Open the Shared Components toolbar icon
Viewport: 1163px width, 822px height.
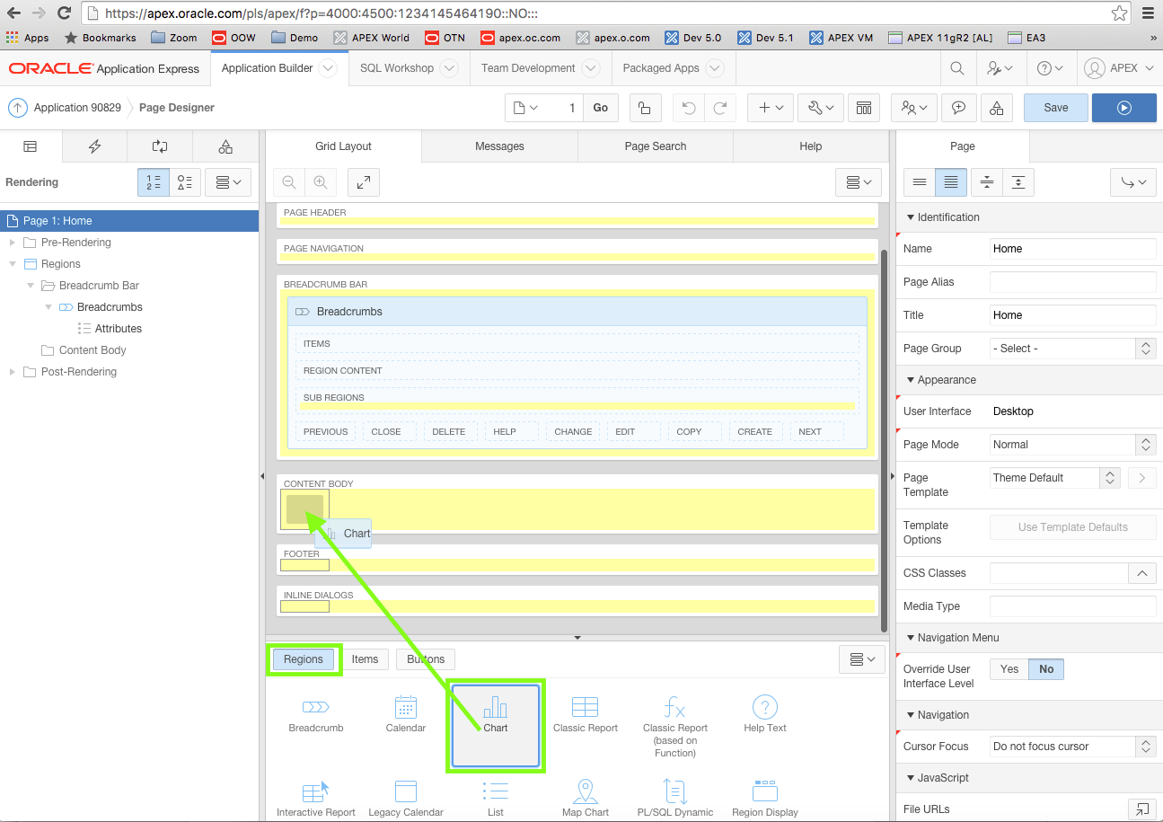(996, 108)
